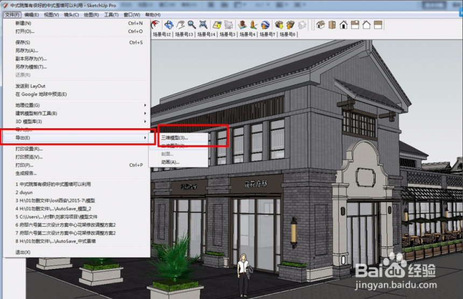Expand the 地理位置(G) submenu
463x299 pixels.
click(x=76, y=105)
